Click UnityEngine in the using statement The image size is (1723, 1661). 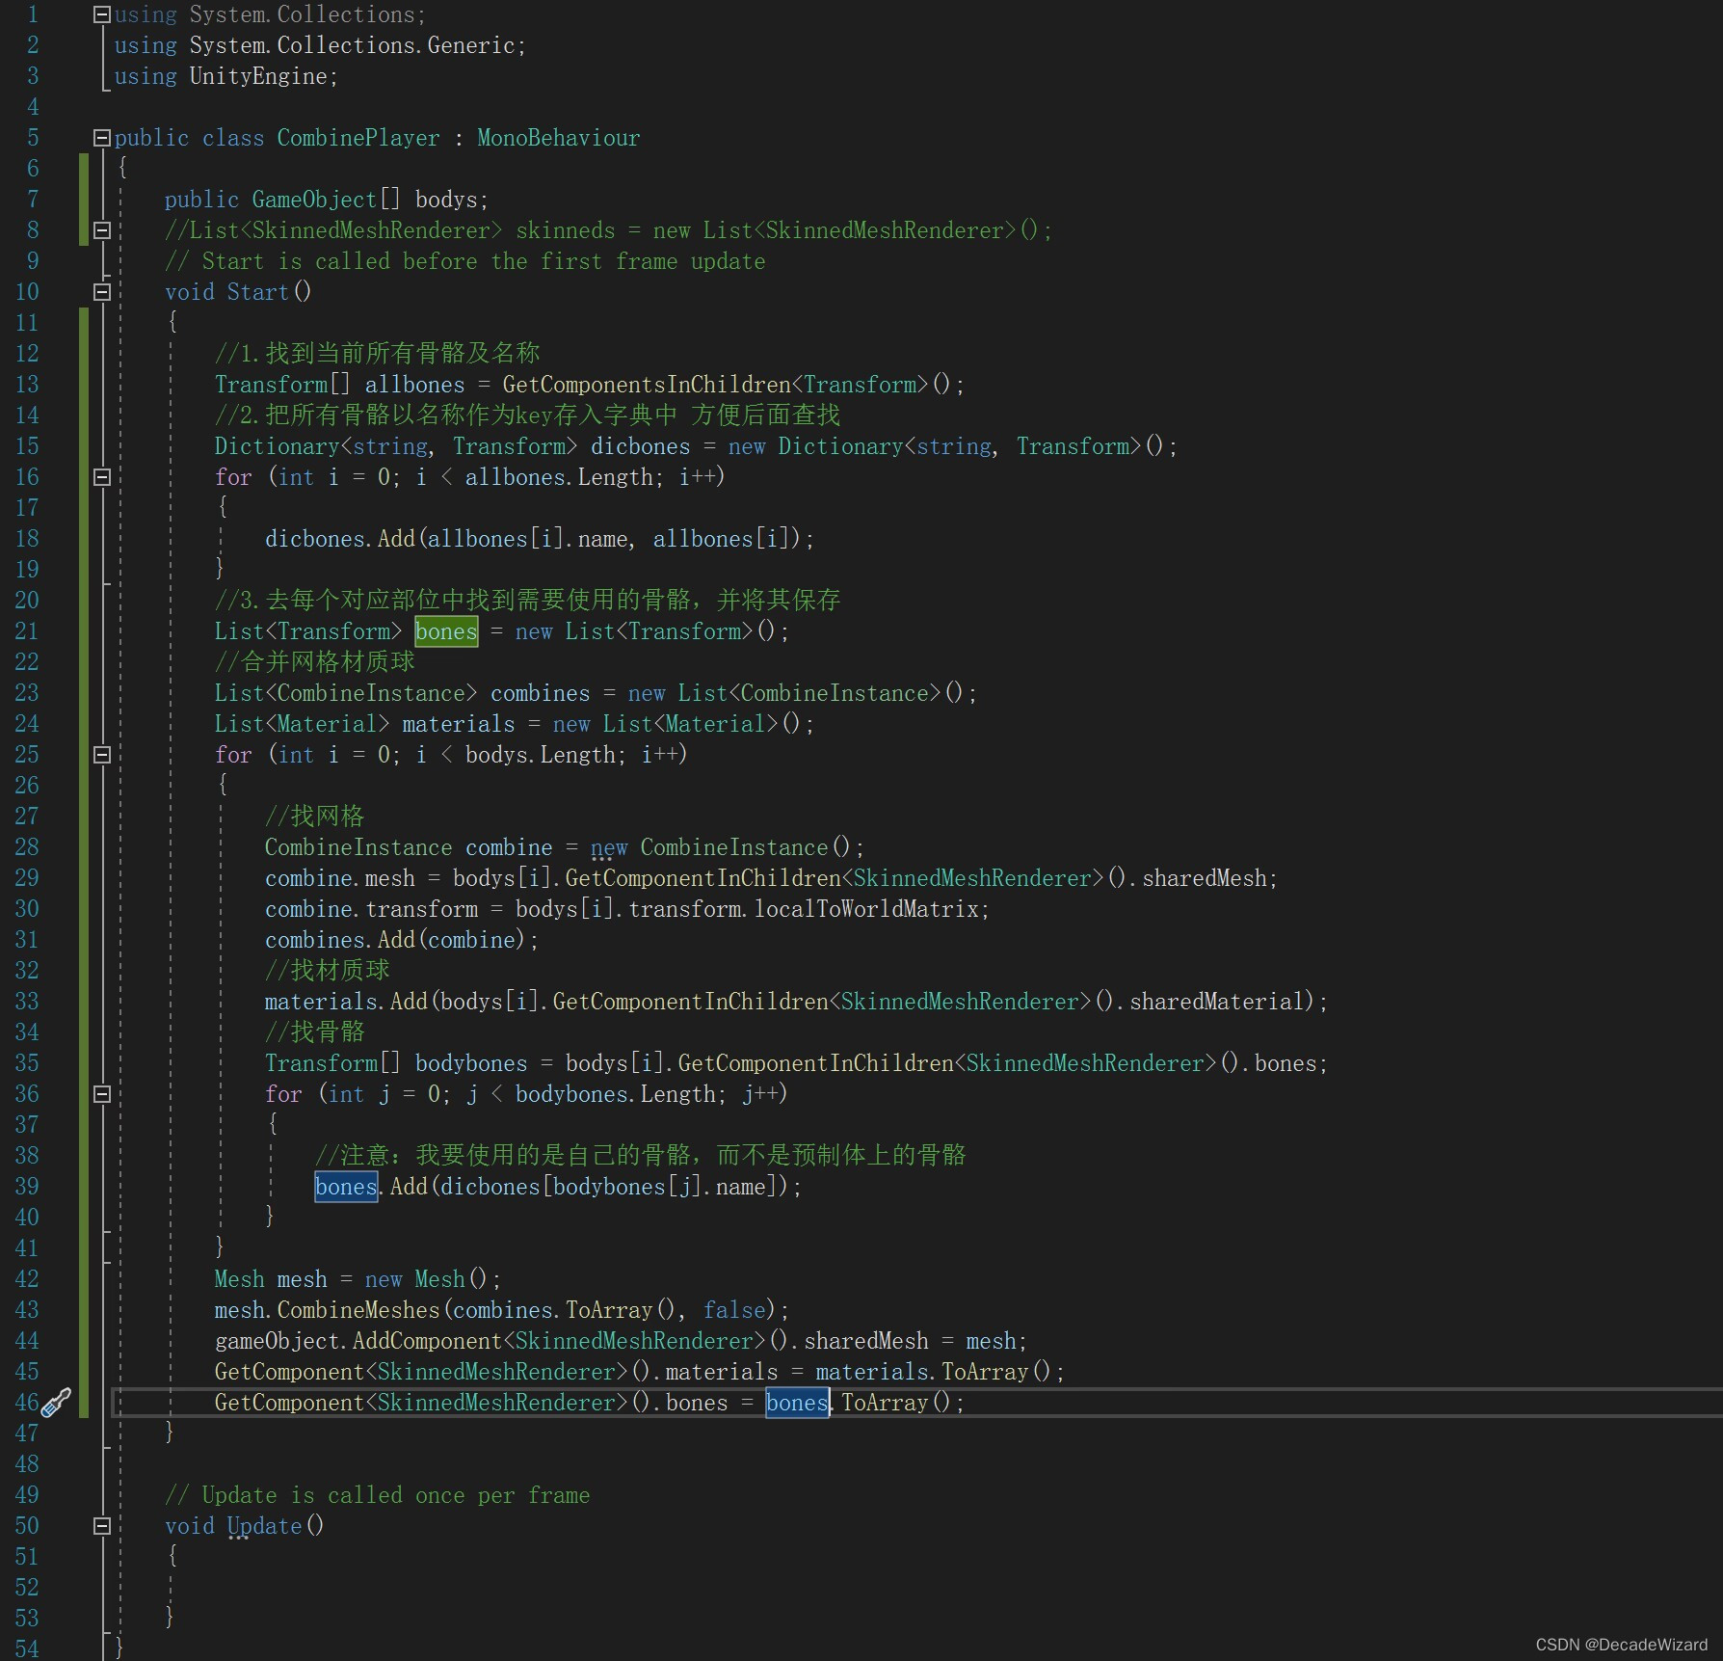click(257, 76)
